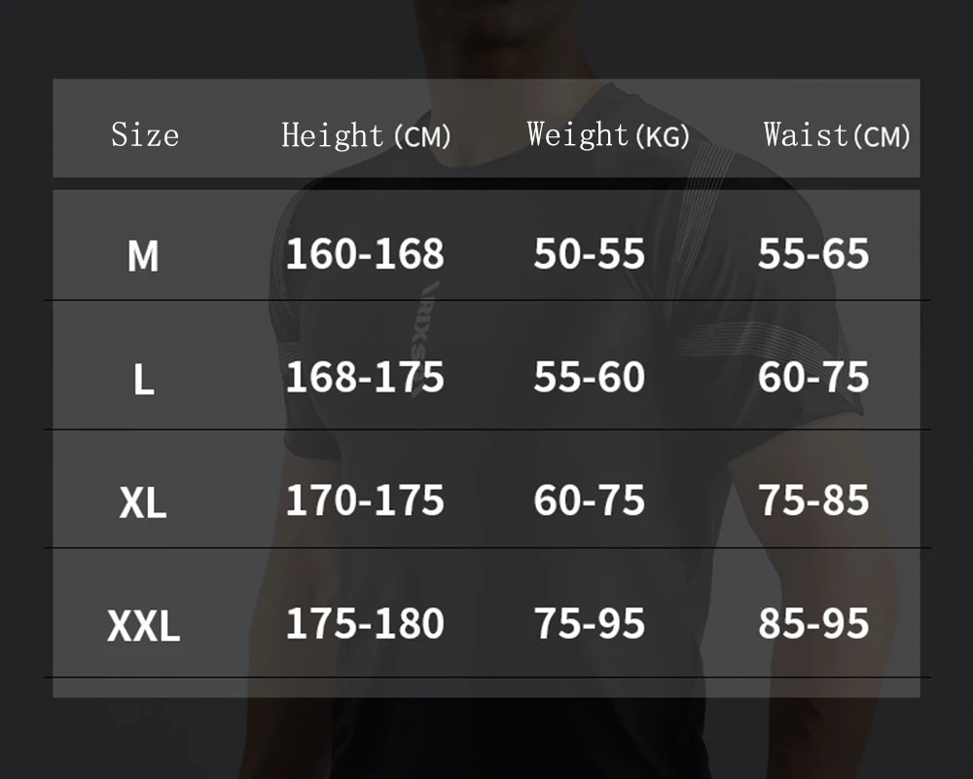Select the XXL size label

pos(143,625)
